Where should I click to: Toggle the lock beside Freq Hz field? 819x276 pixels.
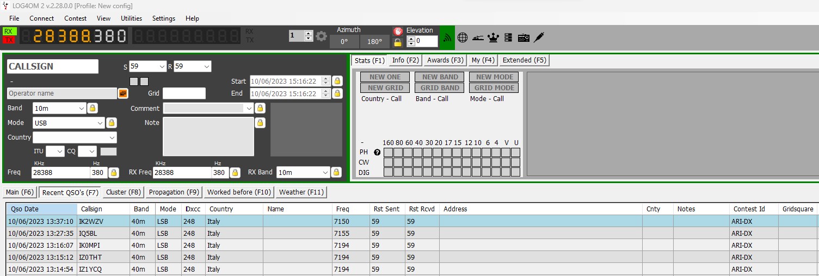tap(113, 173)
